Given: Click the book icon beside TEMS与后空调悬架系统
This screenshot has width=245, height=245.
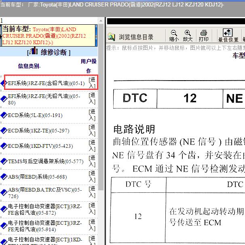Looking at the screenshot, I should 4,162.
